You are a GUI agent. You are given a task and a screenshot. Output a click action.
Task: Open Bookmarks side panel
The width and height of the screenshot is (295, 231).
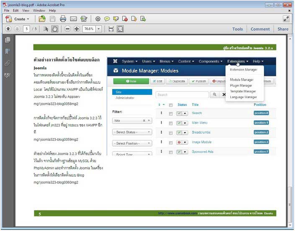click(8, 51)
